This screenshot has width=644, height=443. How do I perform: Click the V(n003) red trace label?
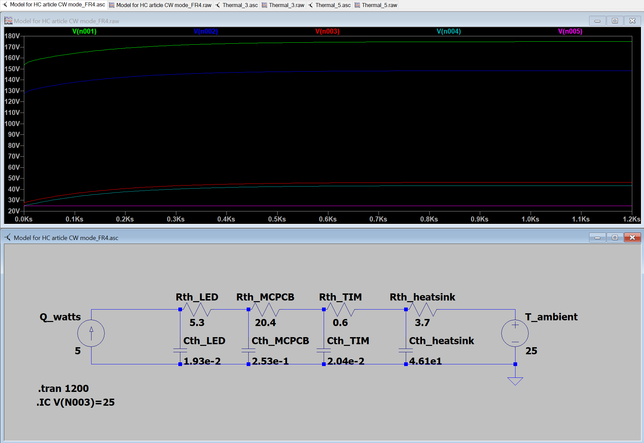[x=327, y=31]
